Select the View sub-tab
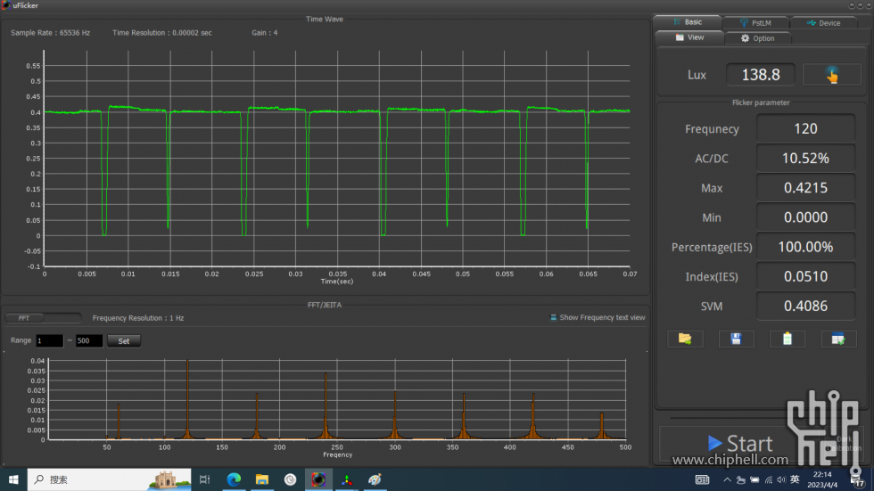This screenshot has width=874, height=491. click(x=689, y=37)
